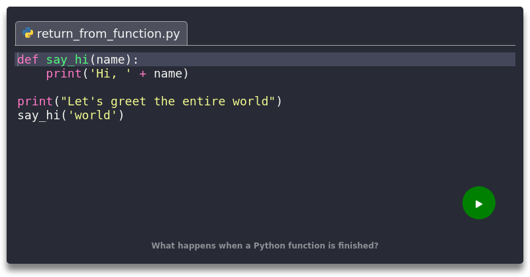Image resolution: width=530 pixels, height=277 pixels.
Task: Click the empty third line of the code
Action: pos(199,87)
